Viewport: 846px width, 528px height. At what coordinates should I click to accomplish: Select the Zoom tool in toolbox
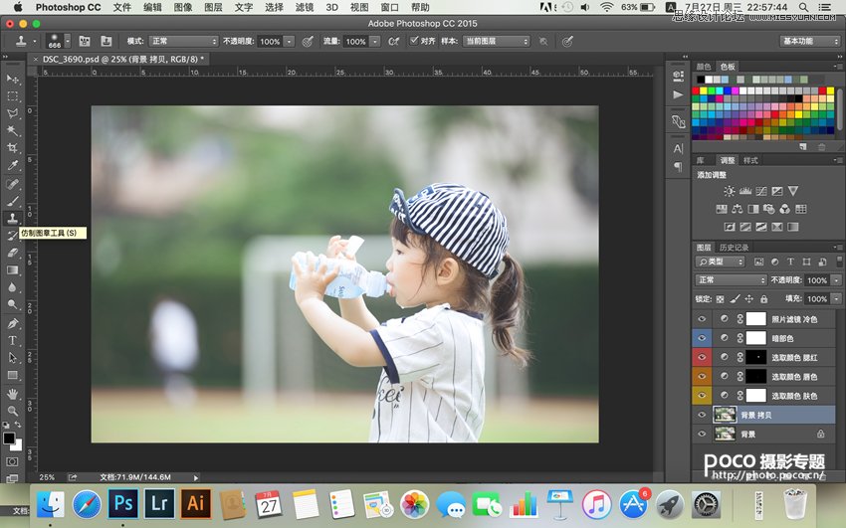point(12,411)
